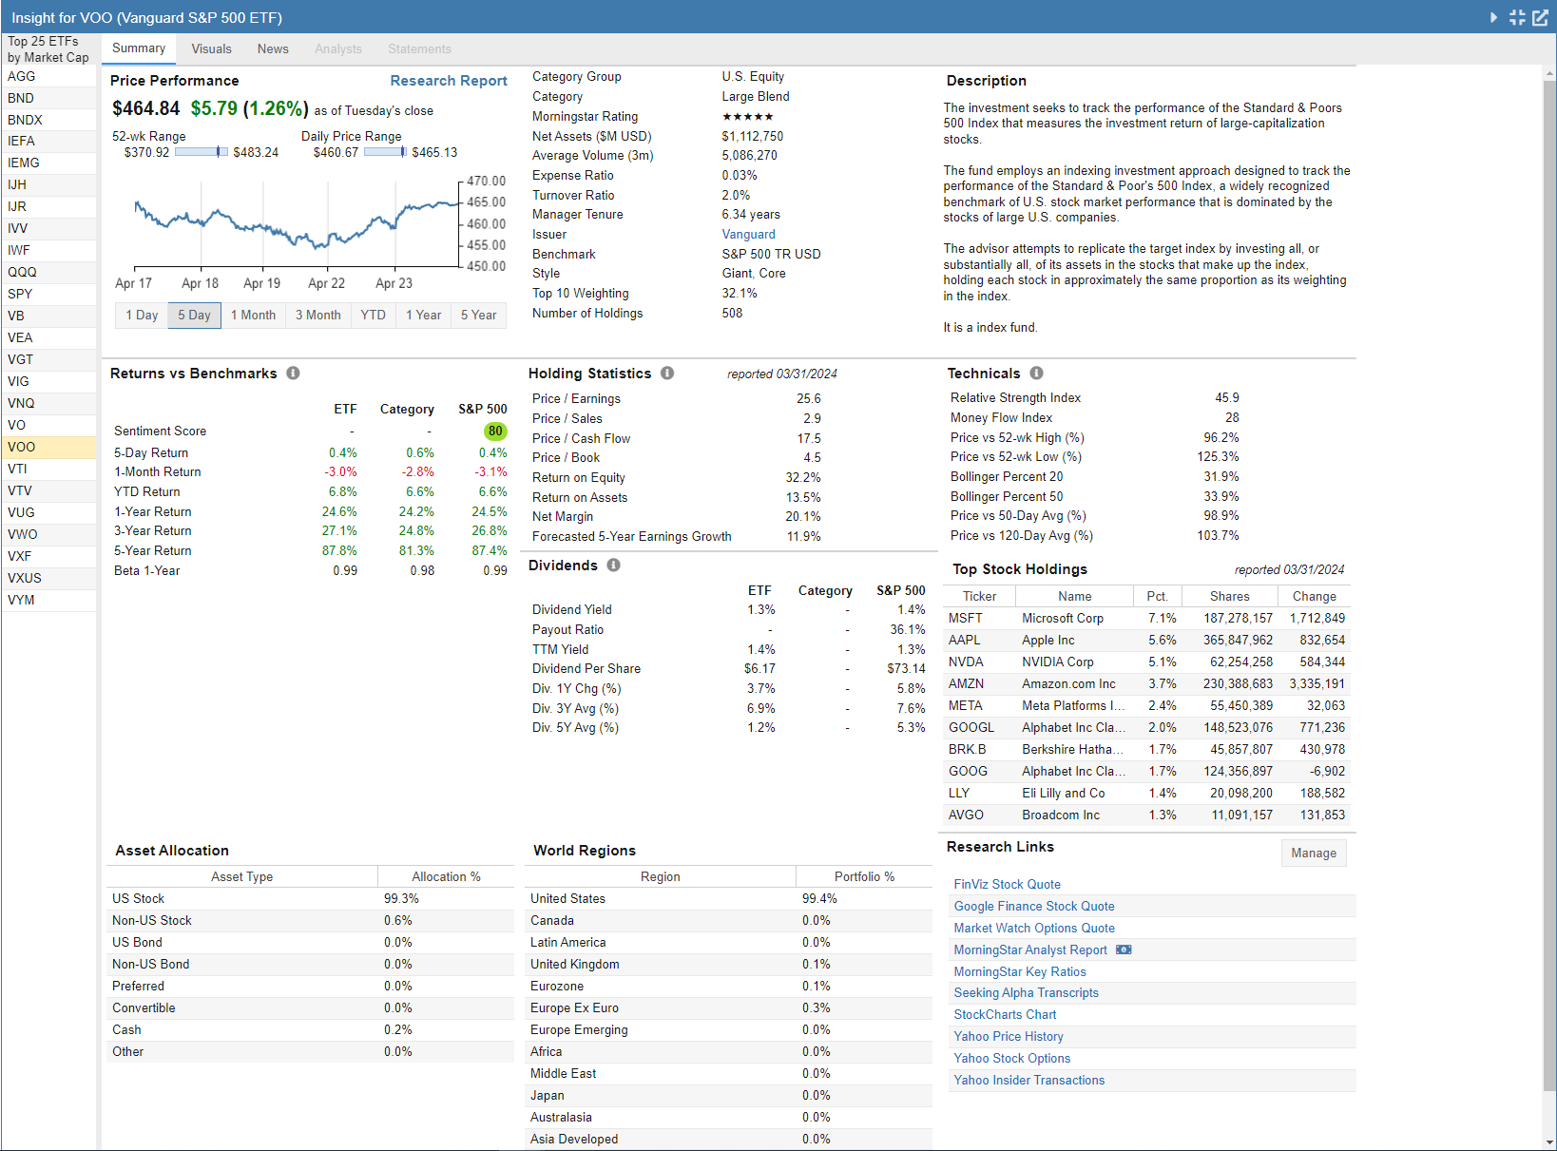Switch chart to 1 Month range
Image resolution: width=1557 pixels, height=1151 pixels.
[x=253, y=316]
